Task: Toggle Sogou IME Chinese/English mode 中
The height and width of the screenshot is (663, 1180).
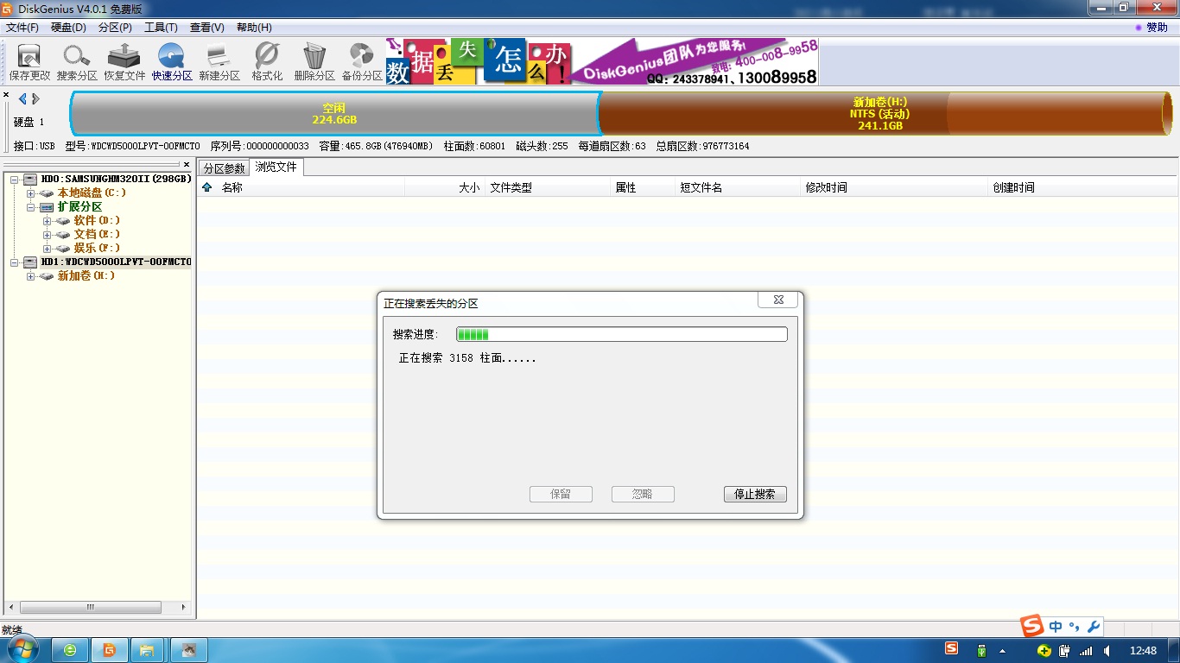Action: click(x=1056, y=627)
